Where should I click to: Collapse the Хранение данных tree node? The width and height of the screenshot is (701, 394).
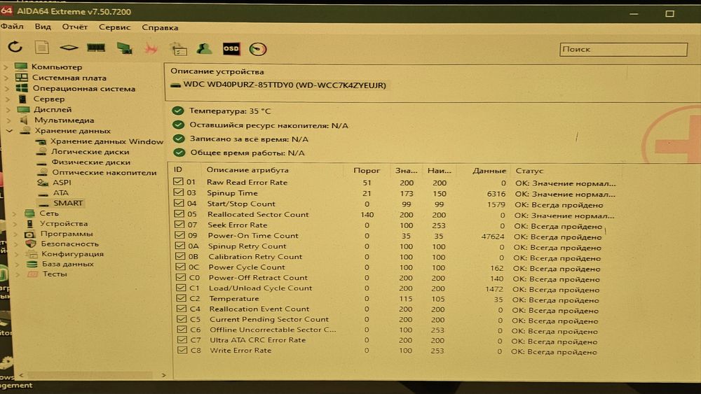(9, 131)
